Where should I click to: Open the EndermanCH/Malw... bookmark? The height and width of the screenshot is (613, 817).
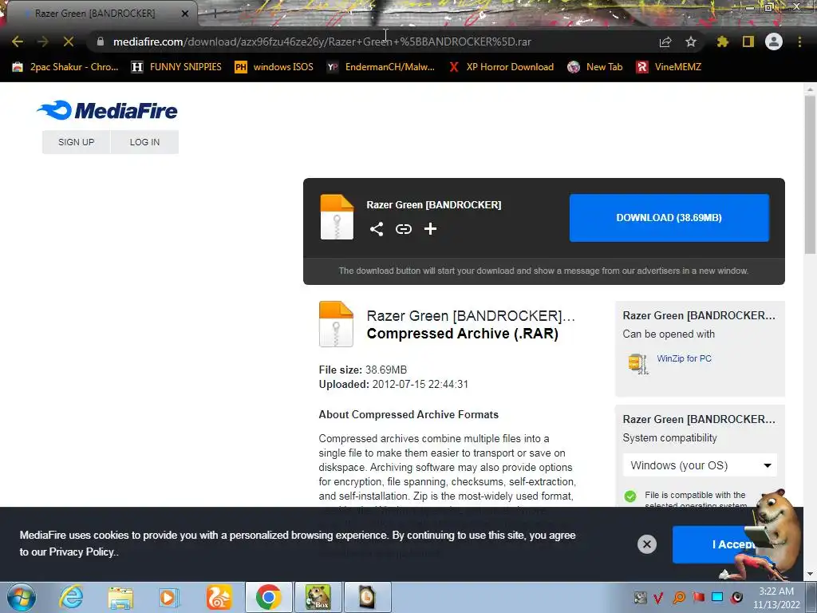tap(381, 67)
